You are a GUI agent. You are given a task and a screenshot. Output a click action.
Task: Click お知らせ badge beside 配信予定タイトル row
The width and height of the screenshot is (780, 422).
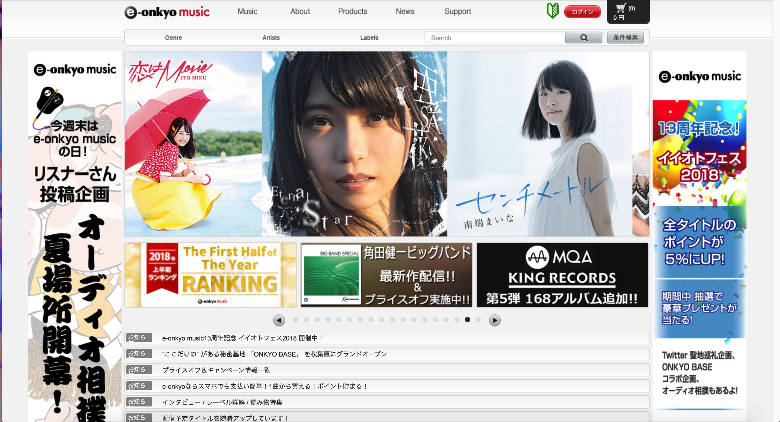coord(139,418)
